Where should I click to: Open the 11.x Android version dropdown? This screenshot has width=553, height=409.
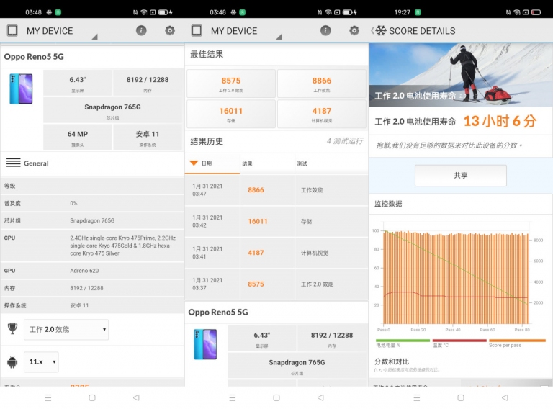41,361
